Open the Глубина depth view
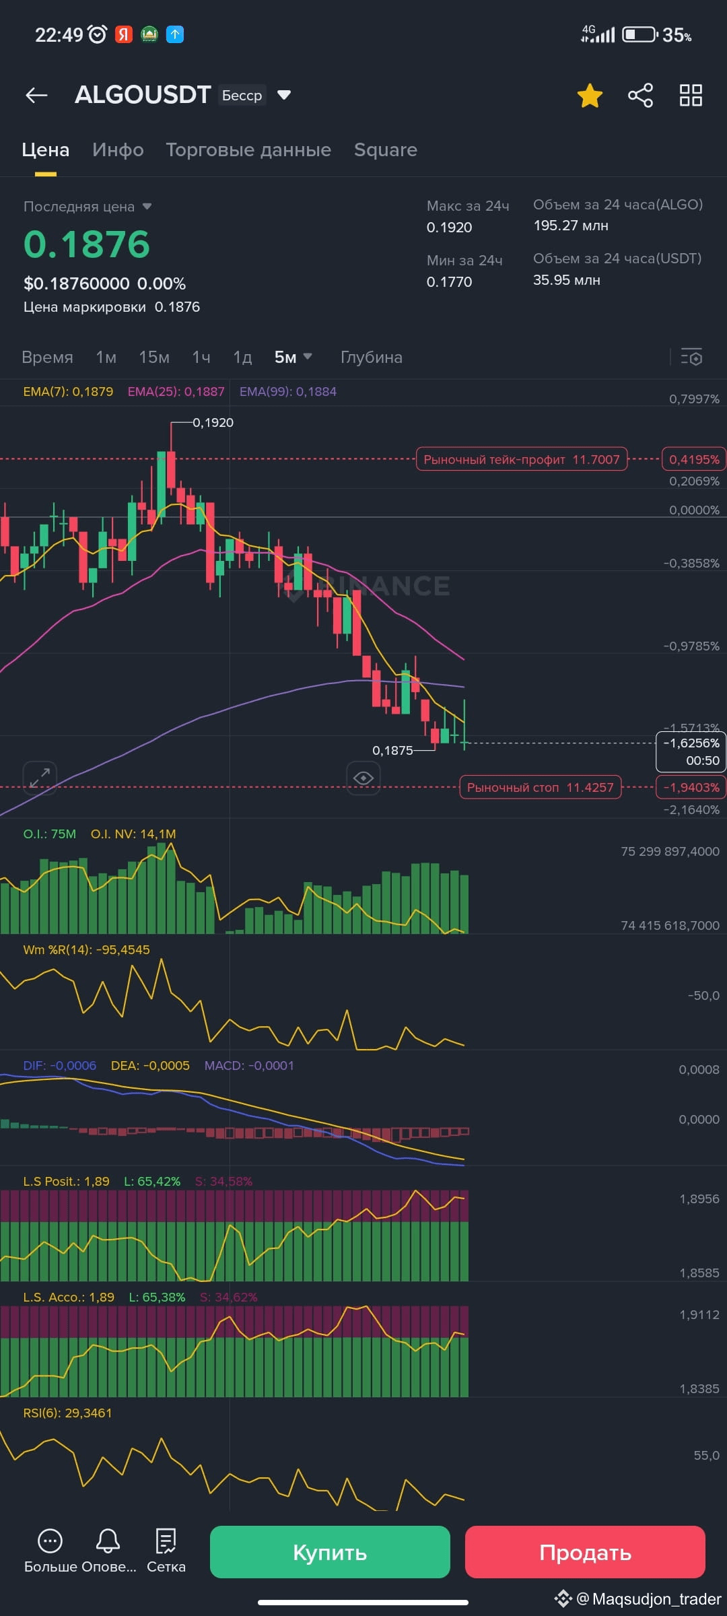The width and height of the screenshot is (727, 1616). 372,358
